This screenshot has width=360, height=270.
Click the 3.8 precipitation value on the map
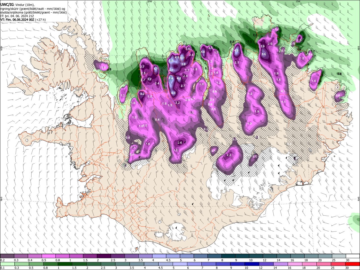click(183, 64)
